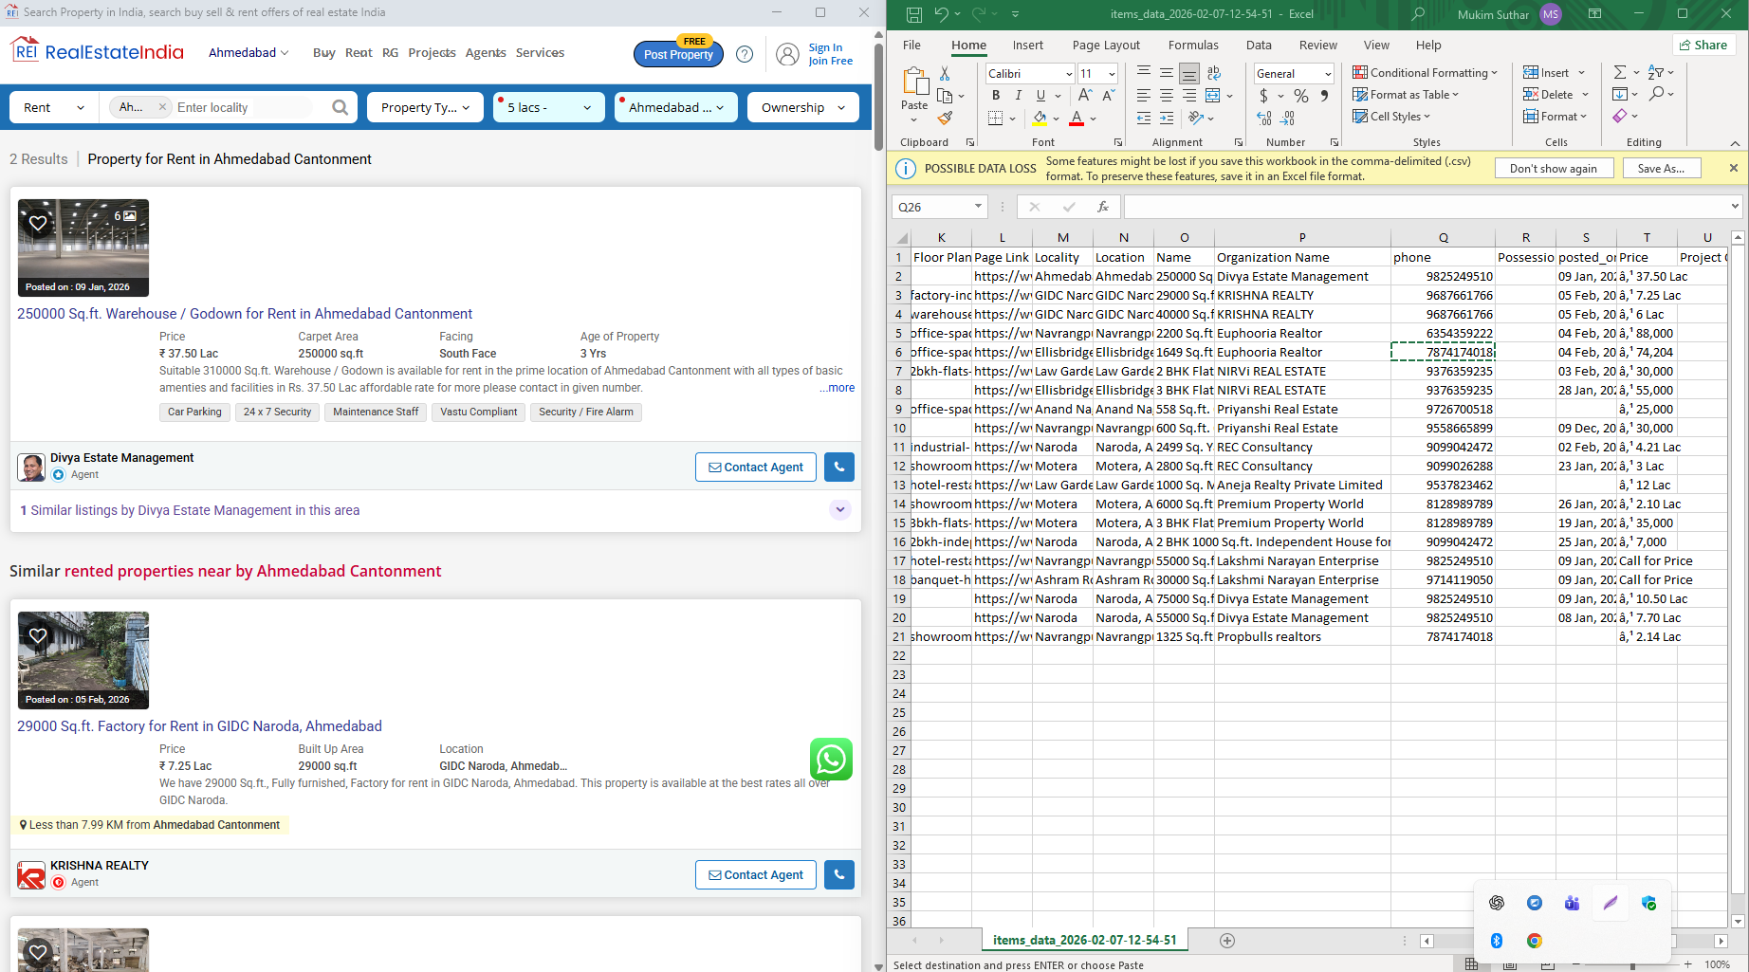Click the AutoSum icon in Editing group
Viewport: 1749px width, 972px height.
(x=1618, y=71)
